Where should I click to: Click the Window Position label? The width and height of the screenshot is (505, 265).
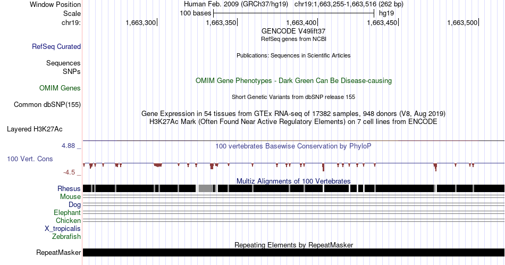click(55, 4)
